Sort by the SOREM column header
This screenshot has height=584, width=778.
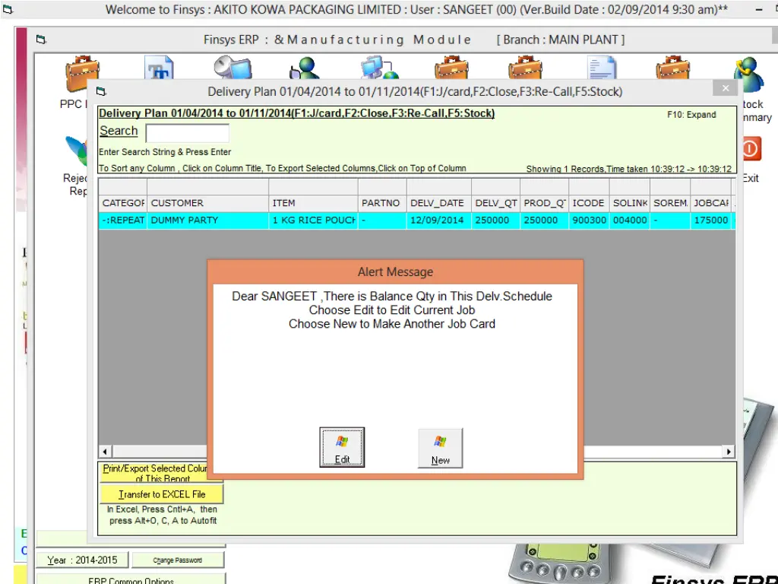[x=670, y=203]
